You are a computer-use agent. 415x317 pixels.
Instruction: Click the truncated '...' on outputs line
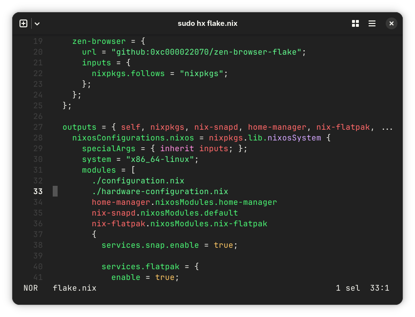[387, 127]
